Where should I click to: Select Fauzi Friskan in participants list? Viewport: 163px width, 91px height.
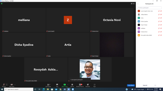(150, 25)
